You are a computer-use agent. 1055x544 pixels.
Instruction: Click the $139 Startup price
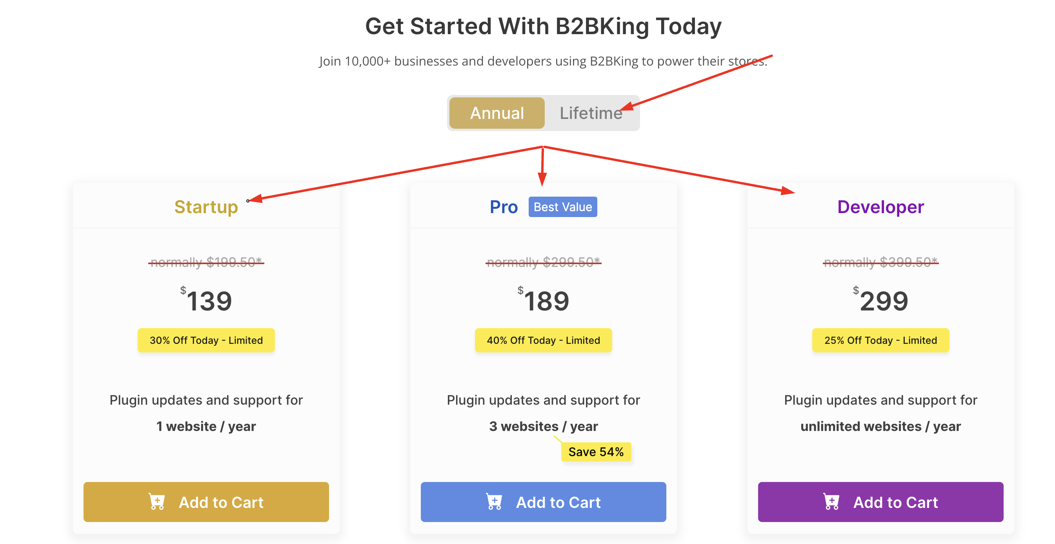[206, 301]
